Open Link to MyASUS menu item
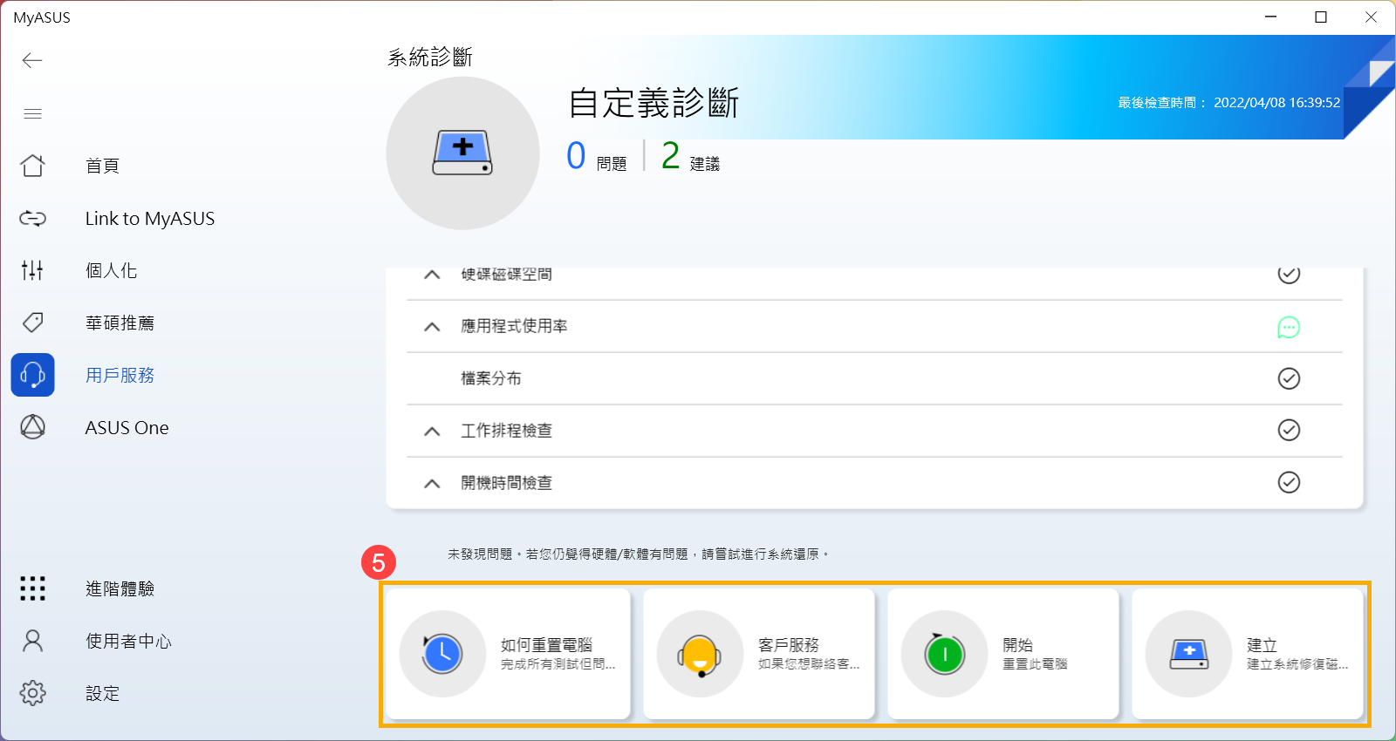Viewport: 1396px width, 741px height. pos(150,219)
